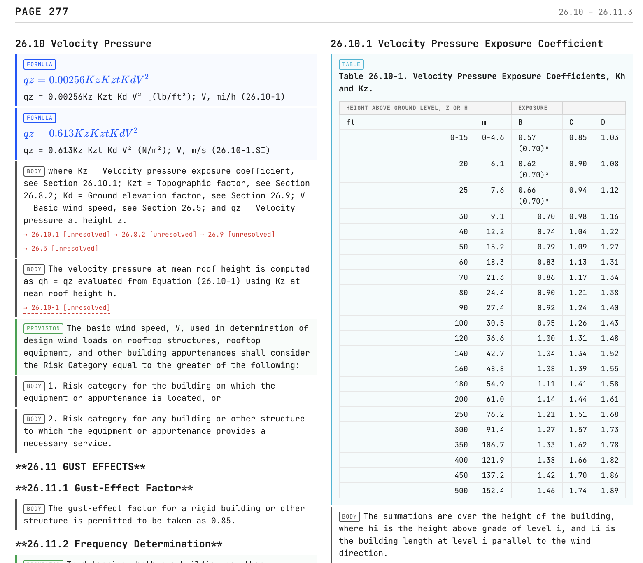Open the 26.10.1 unresolved reference link

click(67, 235)
